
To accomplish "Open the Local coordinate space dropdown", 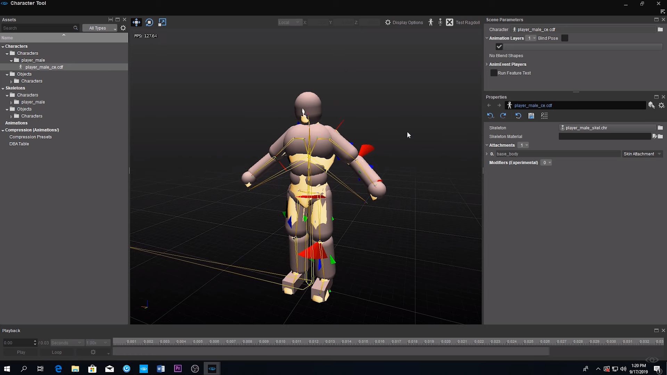I will [289, 22].
